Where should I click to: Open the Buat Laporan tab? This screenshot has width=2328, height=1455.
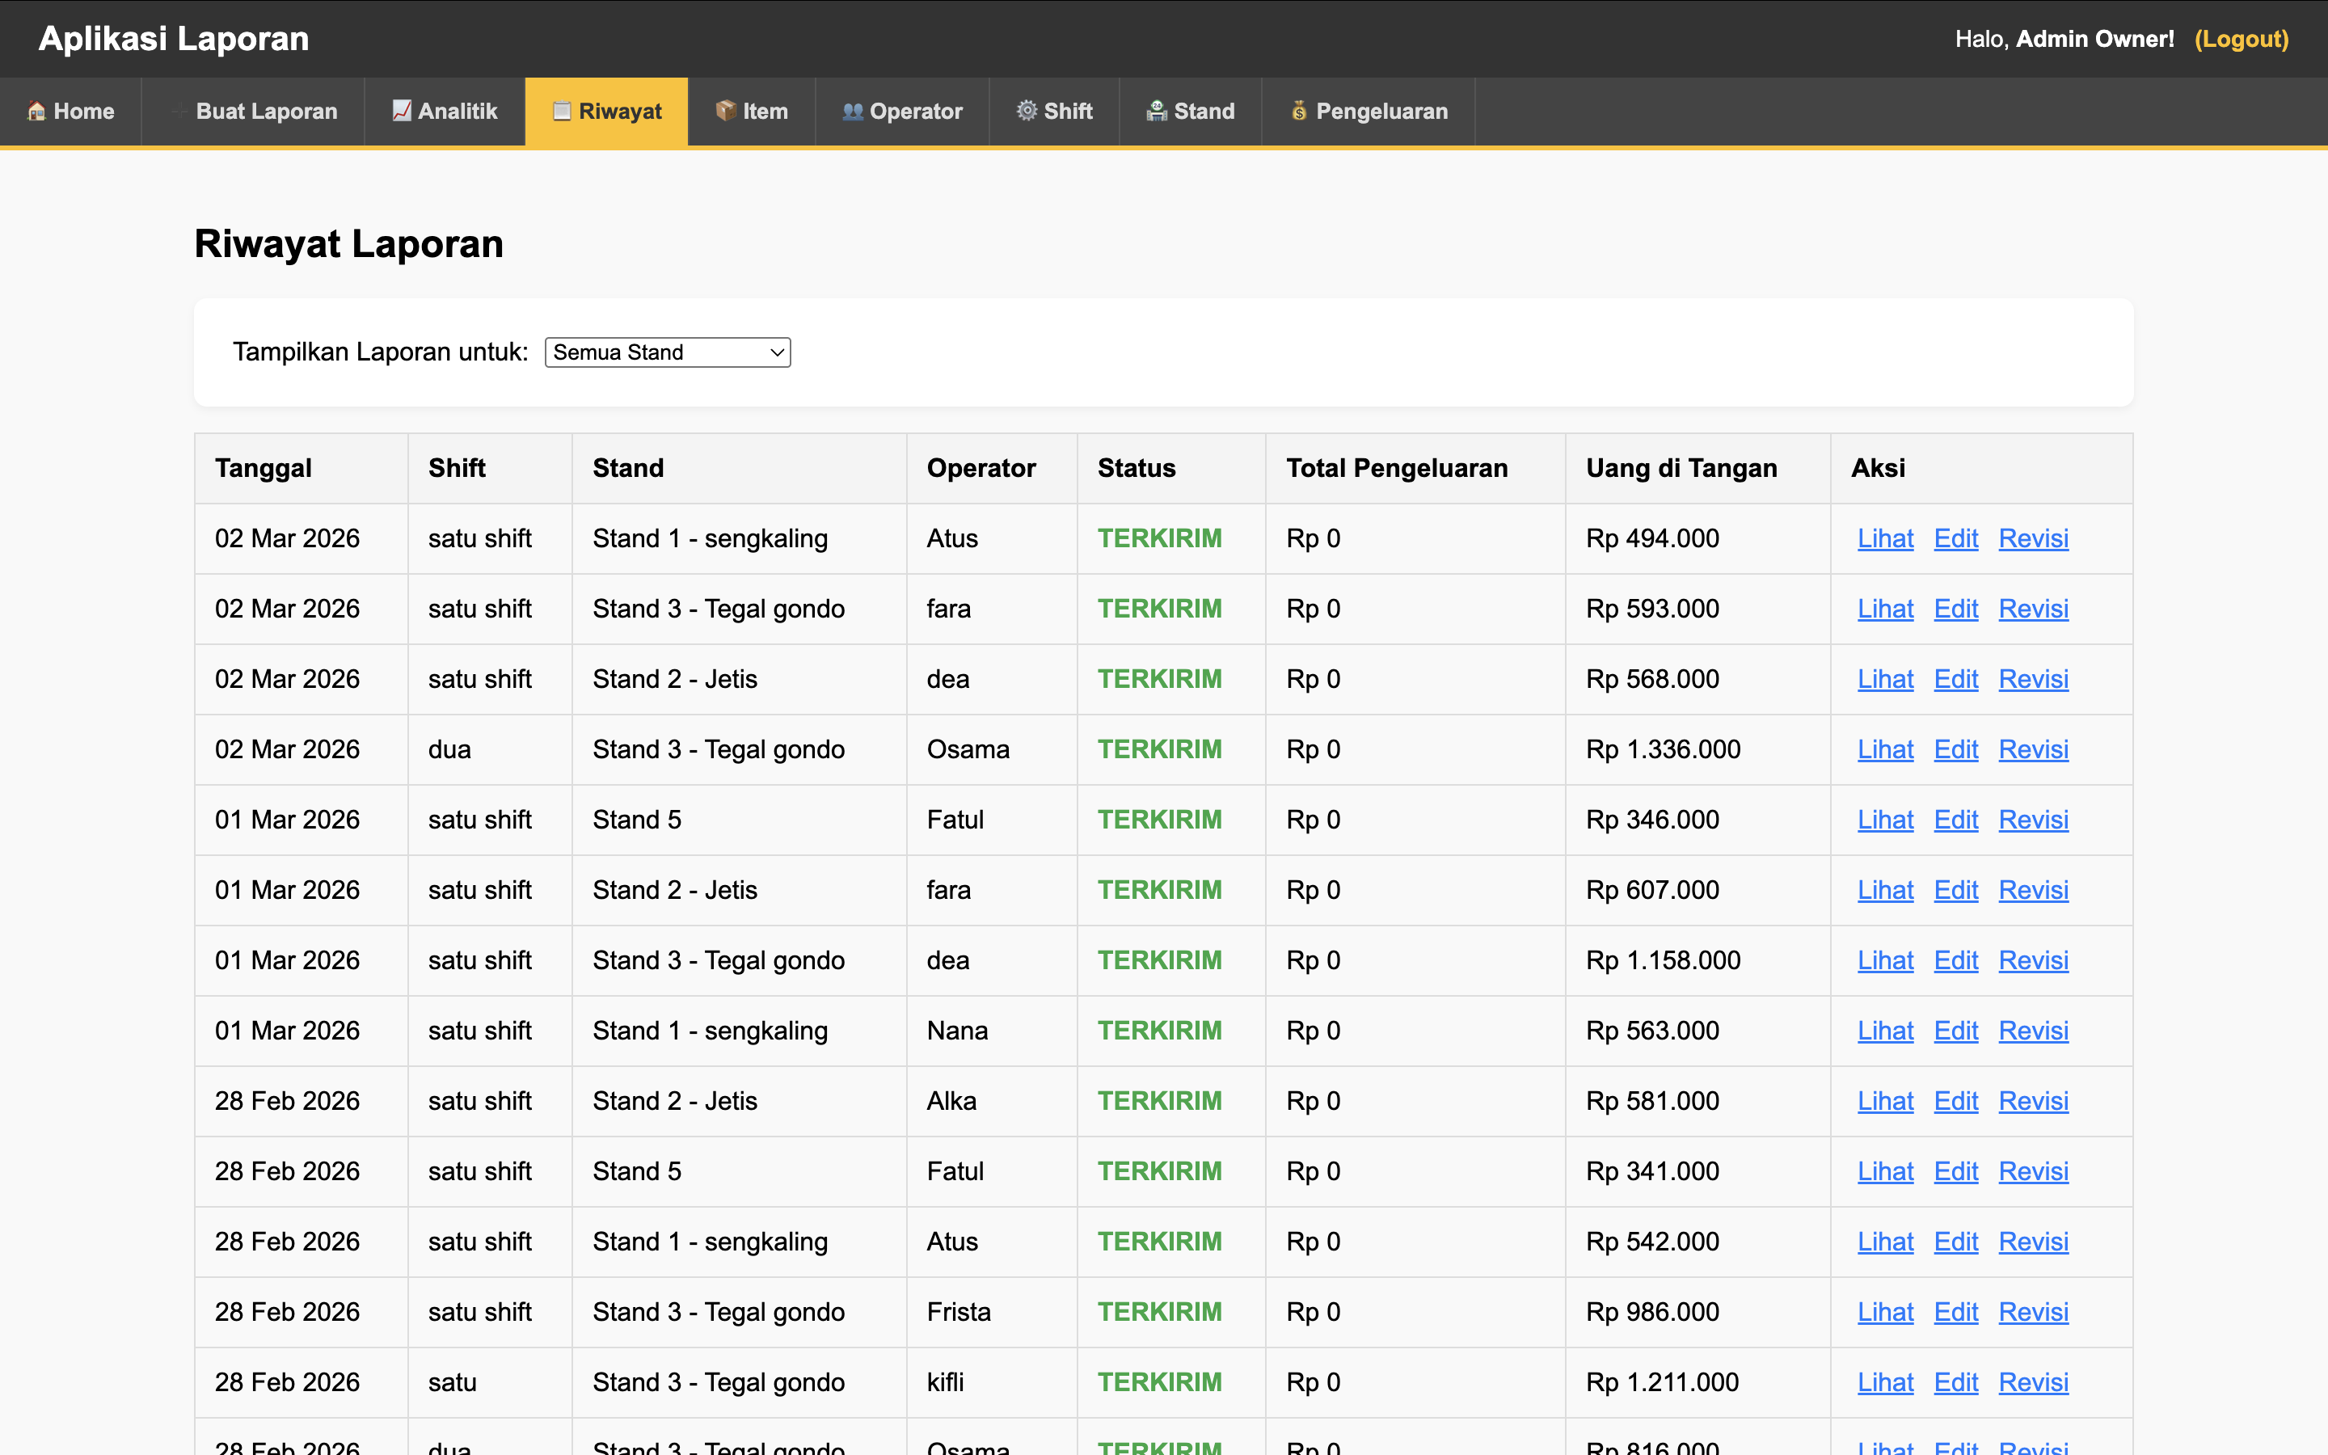pyautogui.click(x=253, y=111)
